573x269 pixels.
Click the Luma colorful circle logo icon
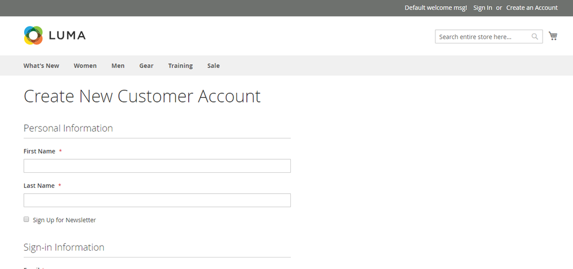(x=33, y=35)
